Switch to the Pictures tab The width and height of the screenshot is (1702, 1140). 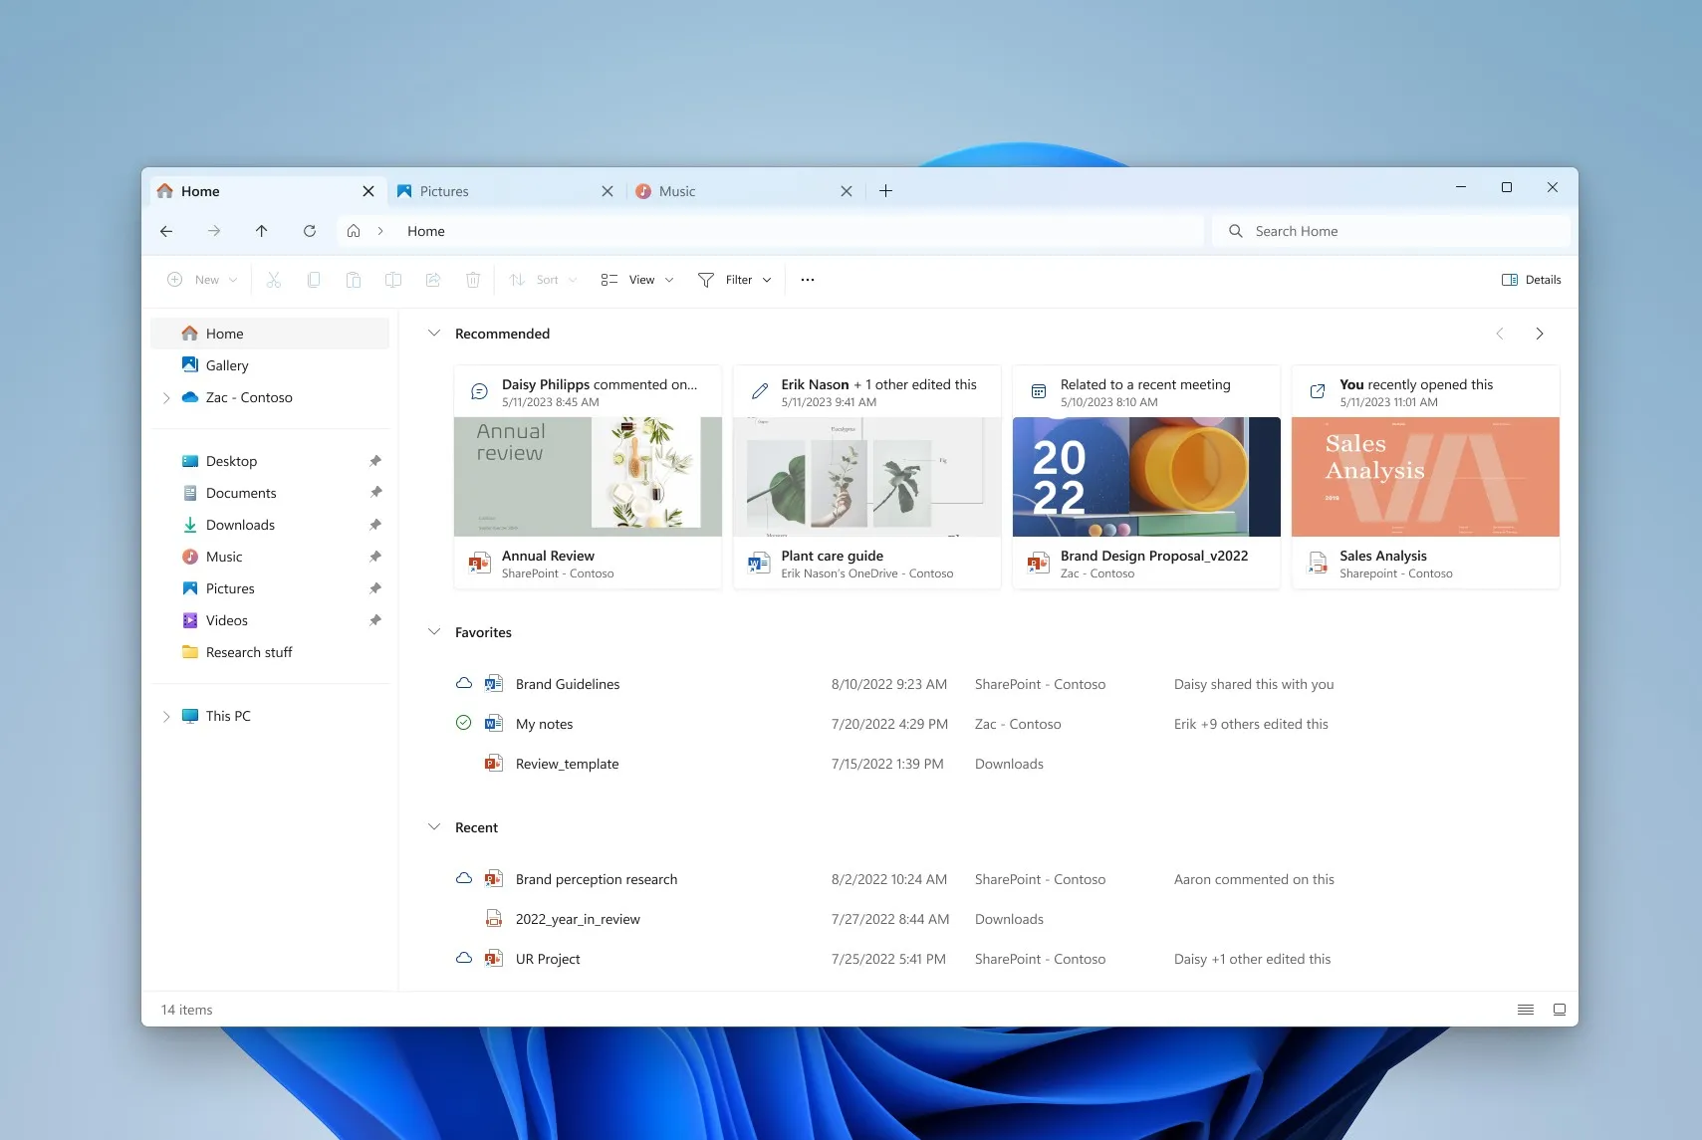(445, 190)
